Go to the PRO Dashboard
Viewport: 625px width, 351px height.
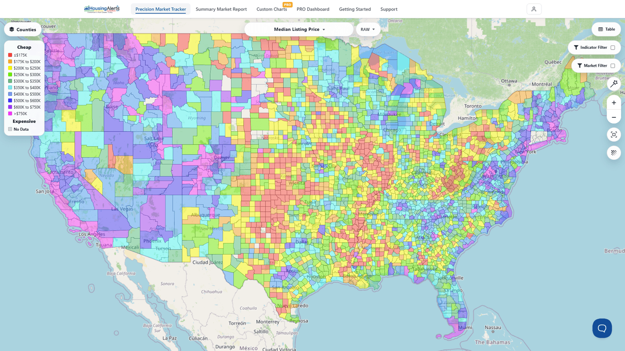tap(313, 9)
